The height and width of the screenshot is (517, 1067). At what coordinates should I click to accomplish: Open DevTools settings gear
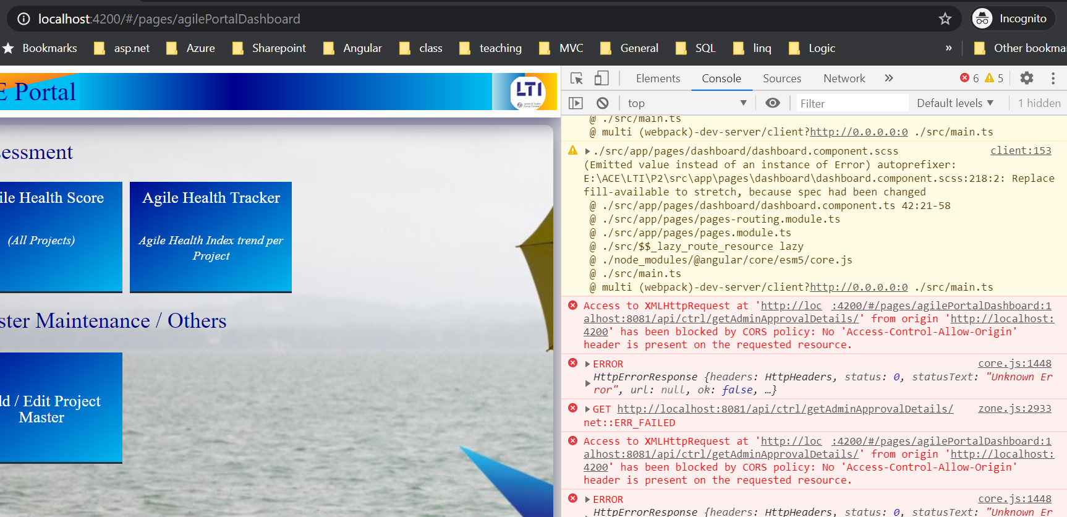tap(1027, 78)
